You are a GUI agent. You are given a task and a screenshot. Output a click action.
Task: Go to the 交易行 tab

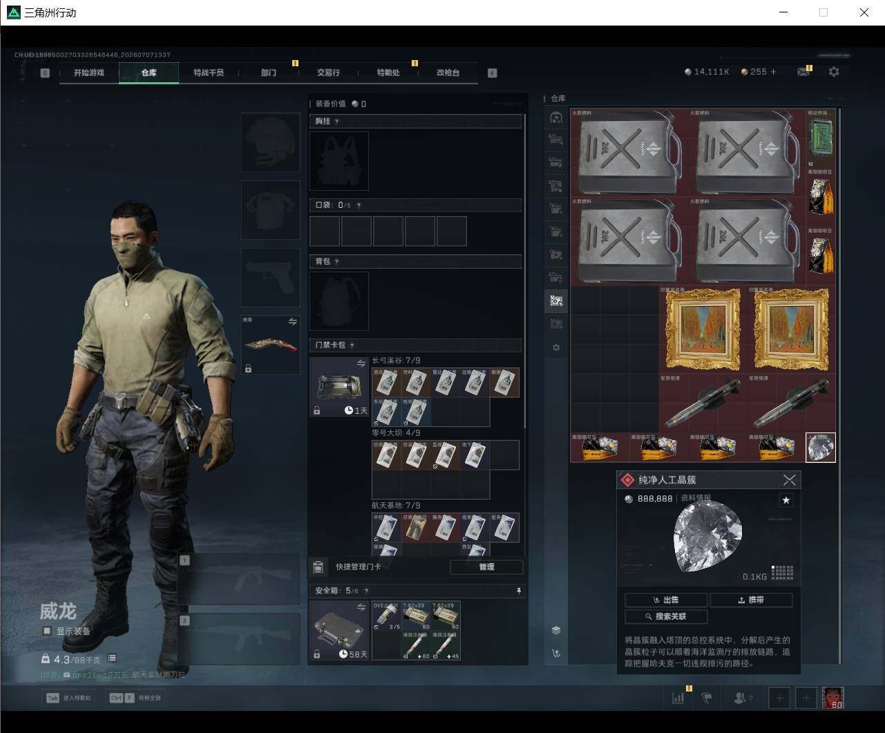pyautogui.click(x=328, y=73)
